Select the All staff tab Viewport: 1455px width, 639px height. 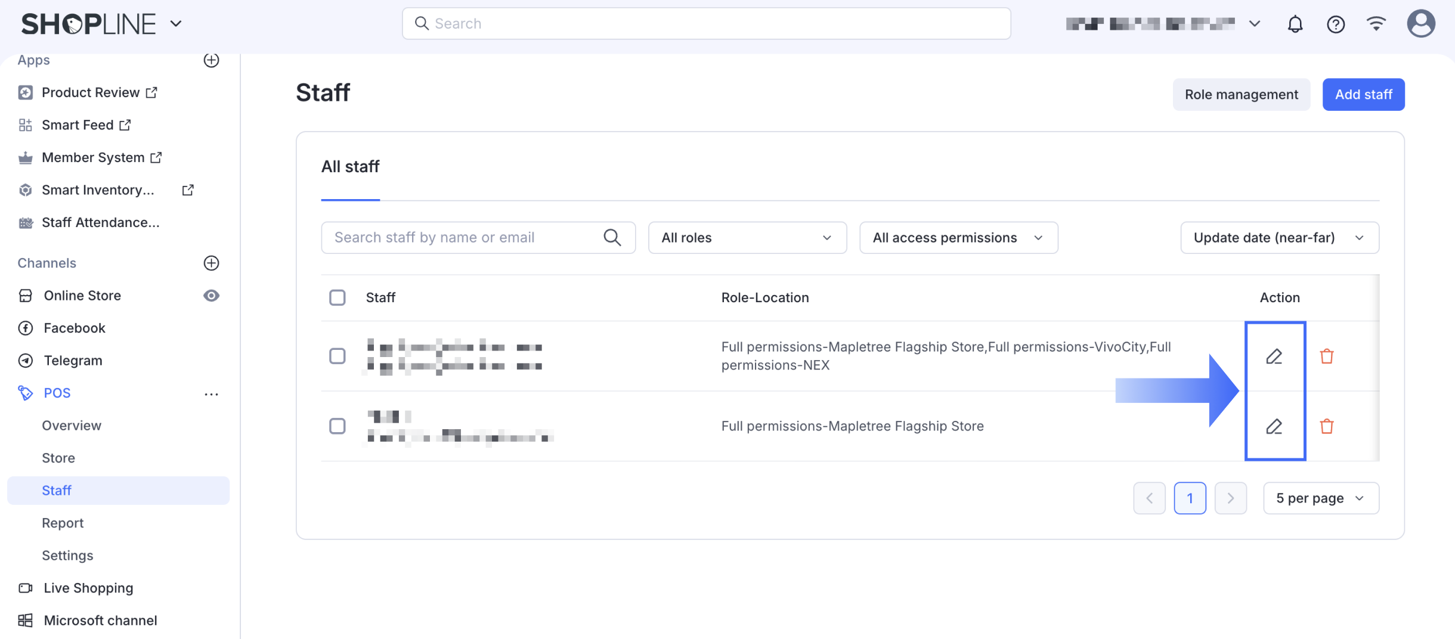point(350,167)
